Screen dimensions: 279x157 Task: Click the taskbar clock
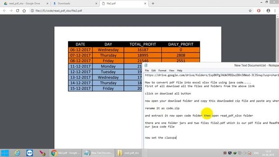coord(269,153)
